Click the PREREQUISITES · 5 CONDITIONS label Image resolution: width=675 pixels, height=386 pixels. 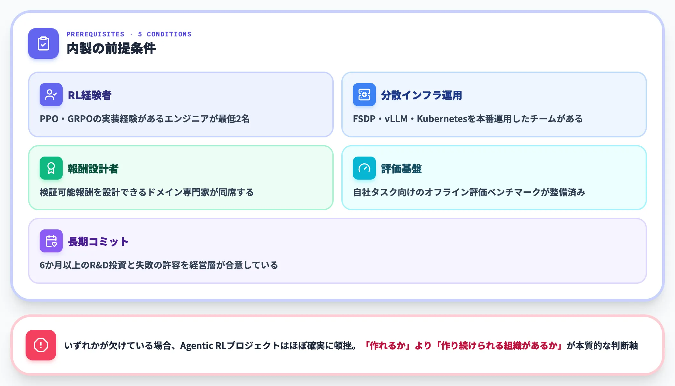[129, 34]
